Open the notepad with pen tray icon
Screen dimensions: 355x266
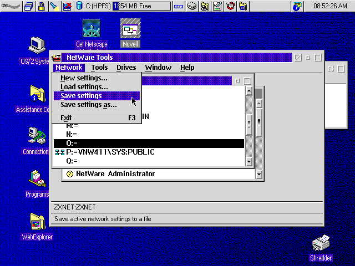[x=217, y=6]
